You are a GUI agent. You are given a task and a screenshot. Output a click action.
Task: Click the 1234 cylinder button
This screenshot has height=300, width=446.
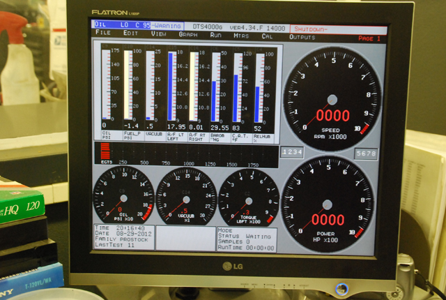point(292,151)
